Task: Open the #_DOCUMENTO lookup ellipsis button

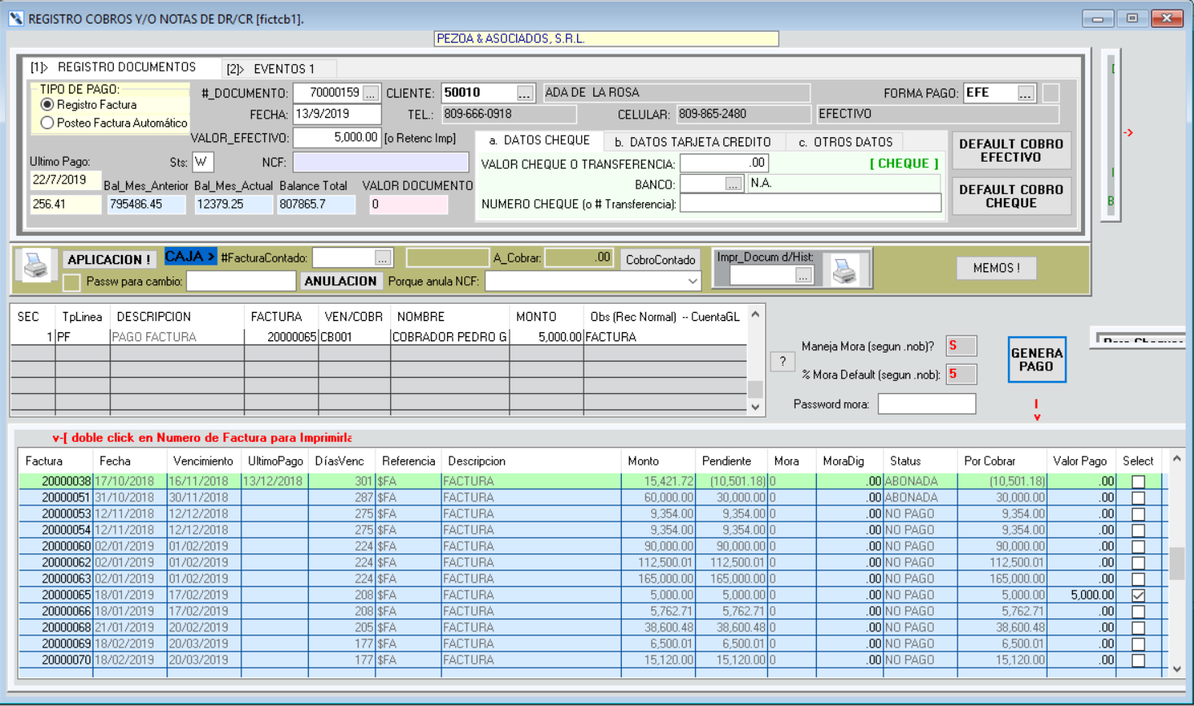Action: click(371, 93)
